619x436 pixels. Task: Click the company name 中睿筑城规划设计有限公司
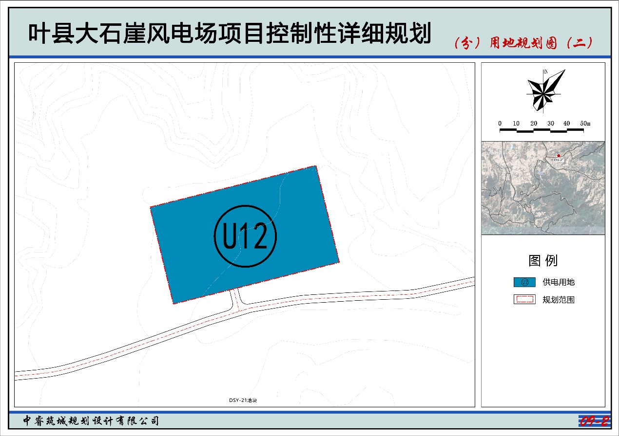(92, 420)
